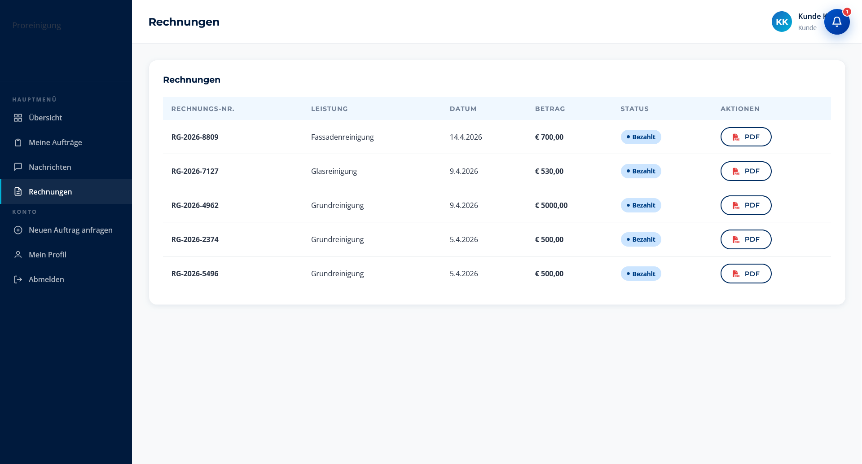Image resolution: width=862 pixels, height=464 pixels.
Task: Click the KK user avatar
Action: tap(782, 22)
